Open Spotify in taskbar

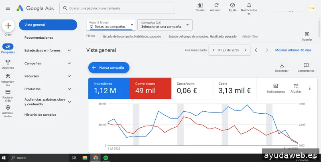(106, 158)
